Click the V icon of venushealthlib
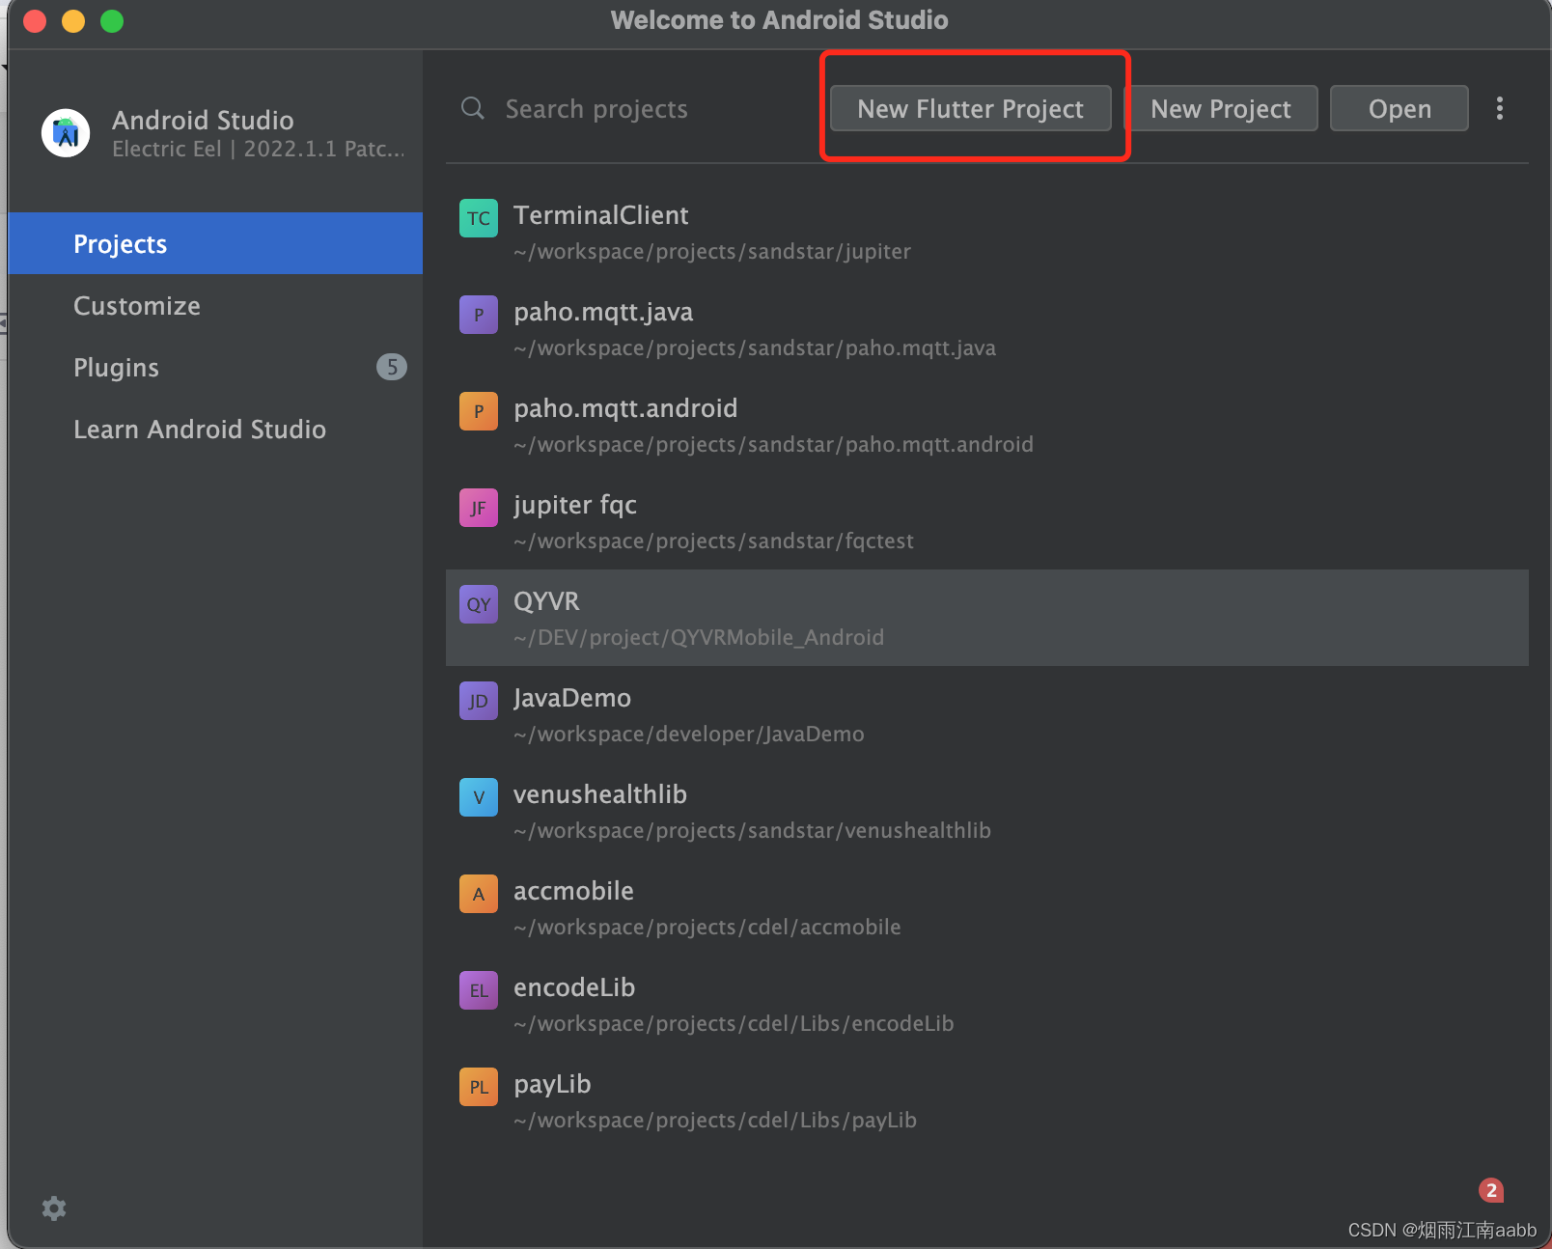This screenshot has height=1249, width=1552. tap(479, 797)
